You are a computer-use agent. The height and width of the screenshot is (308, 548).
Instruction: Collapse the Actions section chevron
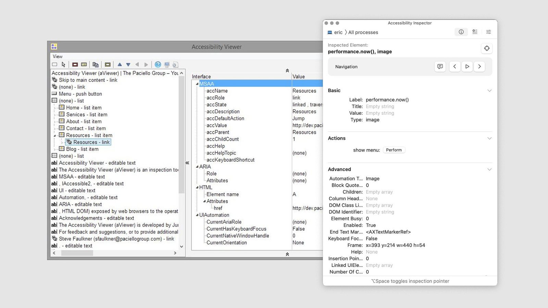pos(489,138)
